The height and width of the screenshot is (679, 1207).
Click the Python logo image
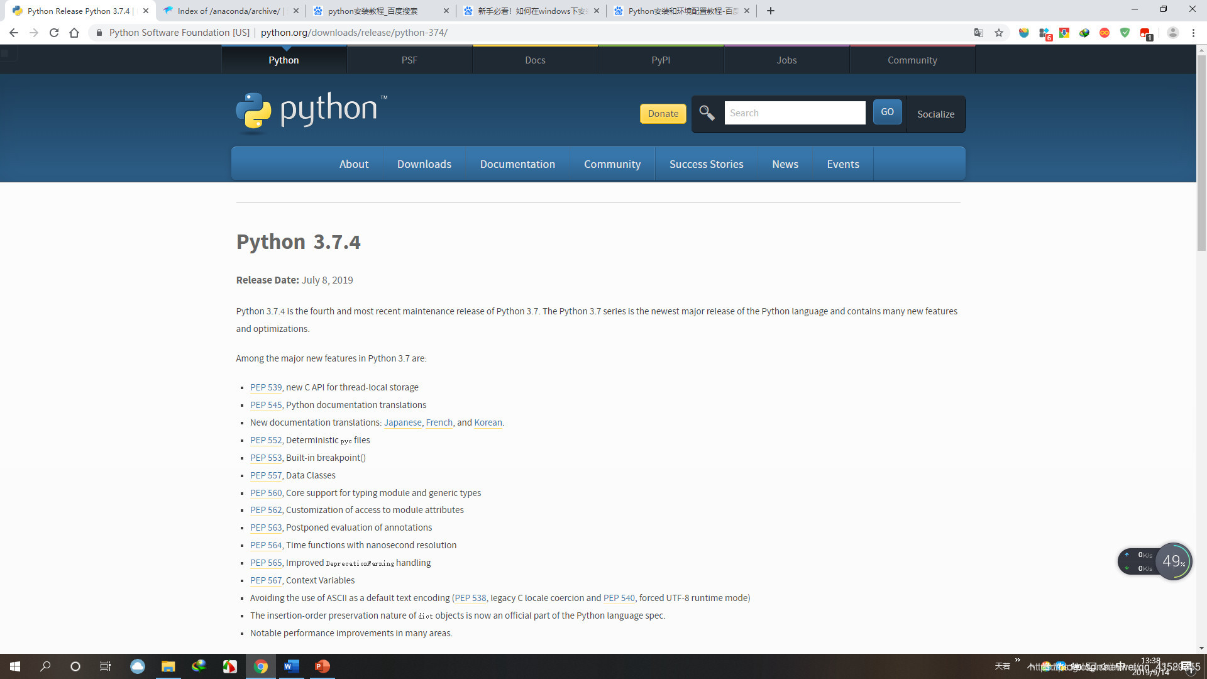click(x=311, y=113)
